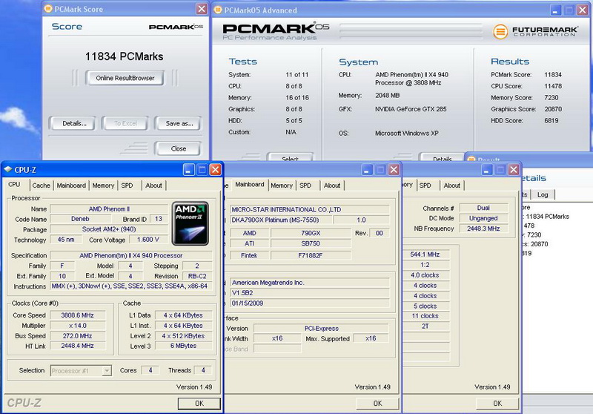Click the memory frequency 544.1 MHz
593x414 pixels.
click(425, 254)
